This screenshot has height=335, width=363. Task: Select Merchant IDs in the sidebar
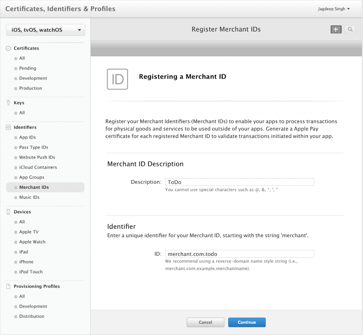point(34,187)
